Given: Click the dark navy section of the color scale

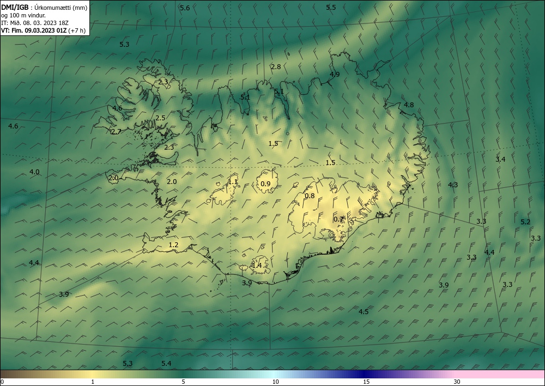Looking at the screenshot, I should [365, 374].
